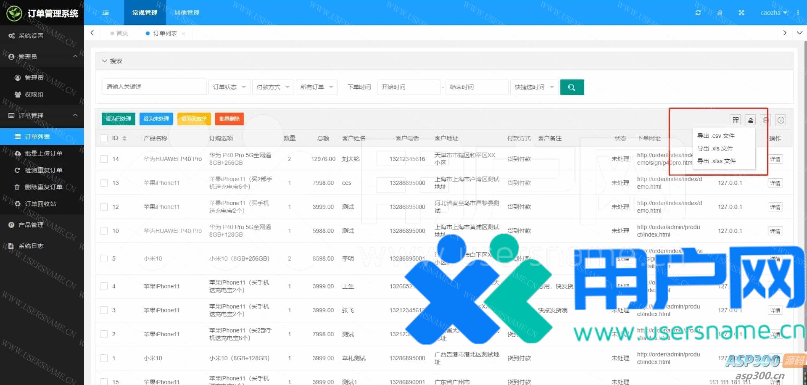Open 管理员 sub-item under the admin group
Viewport: 807px width, 385px height.
pos(42,78)
